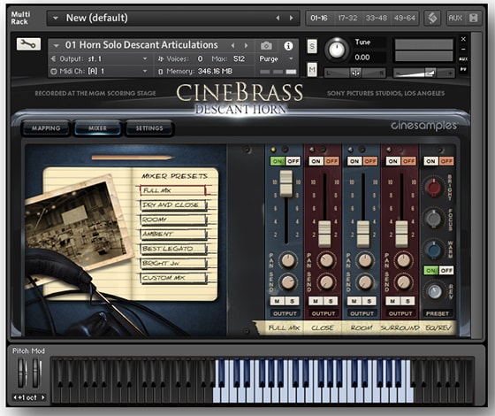The height and width of the screenshot is (416, 495).
Task: Go to next multi rack preset
Action: (291, 18)
